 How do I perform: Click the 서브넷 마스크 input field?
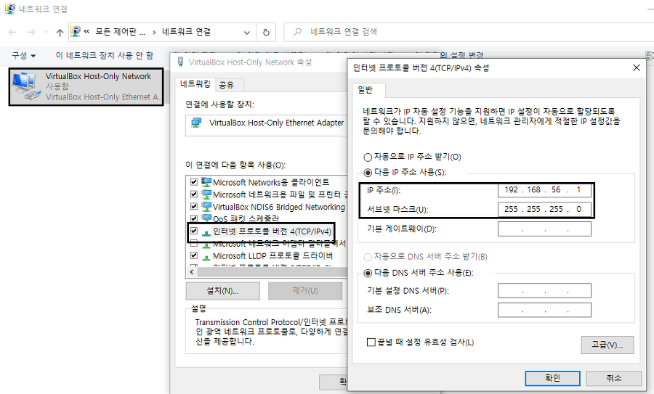coord(544,209)
